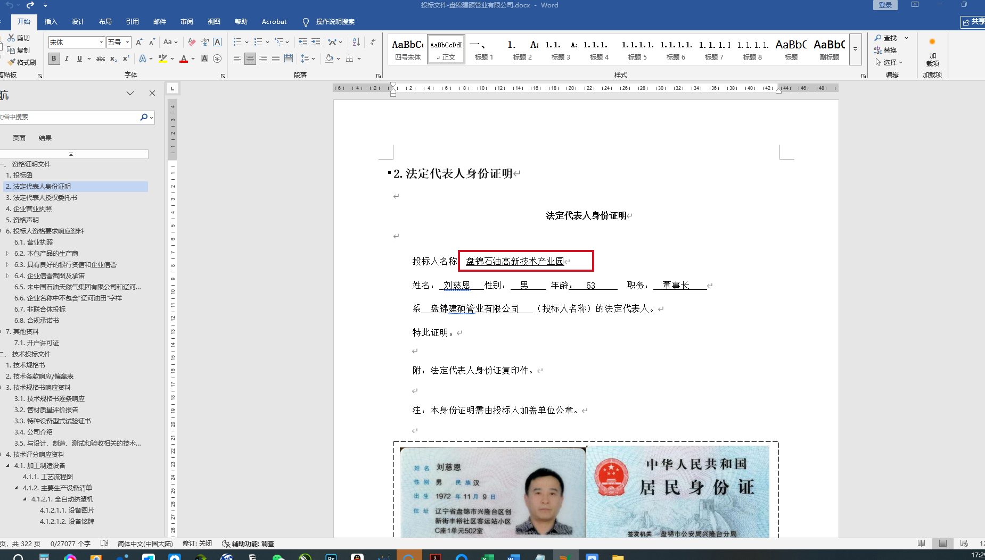Image resolution: width=985 pixels, height=560 pixels.
Task: Open Replace (替换) in the editing group
Action: [886, 50]
